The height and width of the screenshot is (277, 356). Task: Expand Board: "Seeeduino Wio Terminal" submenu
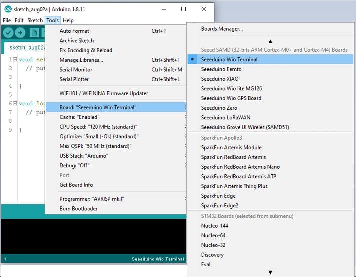click(x=116, y=107)
